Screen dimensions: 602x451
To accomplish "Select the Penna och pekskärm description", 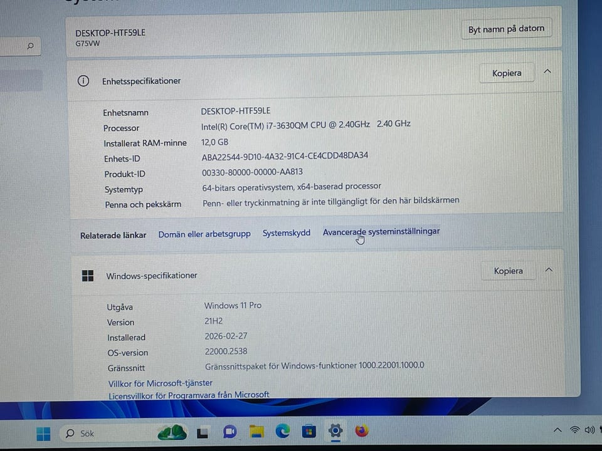I will pyautogui.click(x=331, y=202).
